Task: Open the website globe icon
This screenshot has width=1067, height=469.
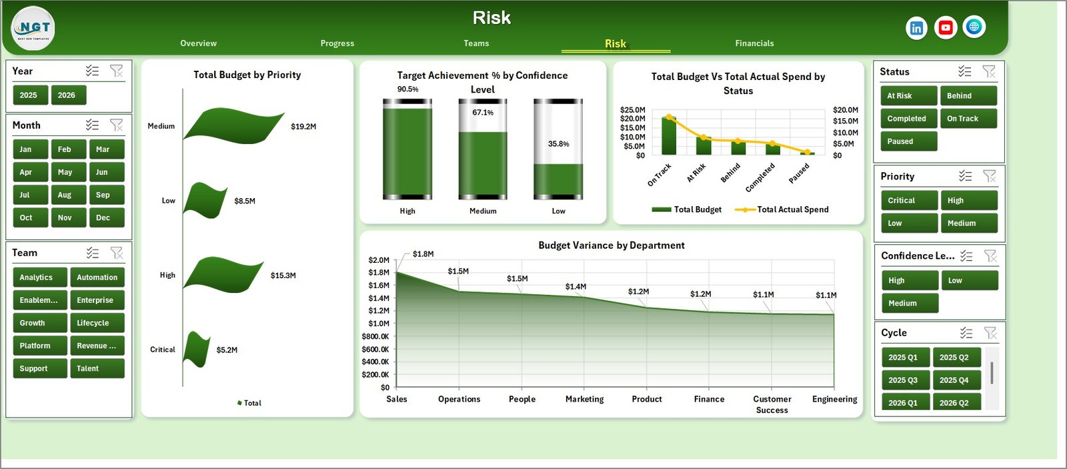Action: pyautogui.click(x=974, y=27)
